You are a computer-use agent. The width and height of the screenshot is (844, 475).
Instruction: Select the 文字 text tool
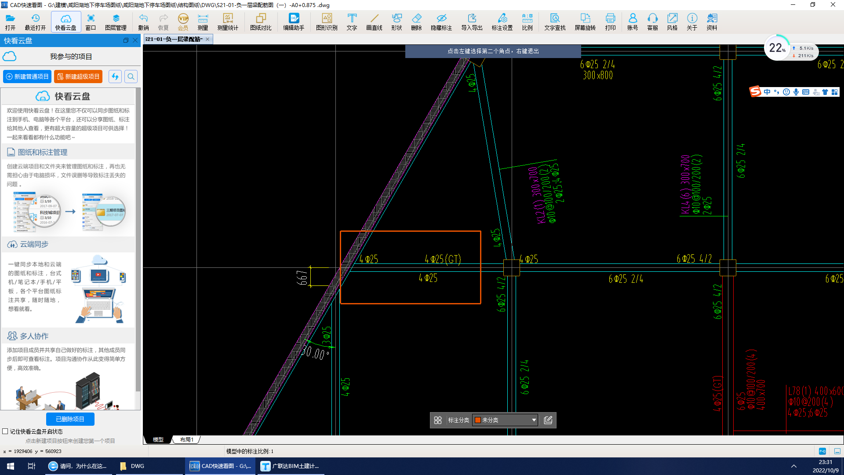352,22
